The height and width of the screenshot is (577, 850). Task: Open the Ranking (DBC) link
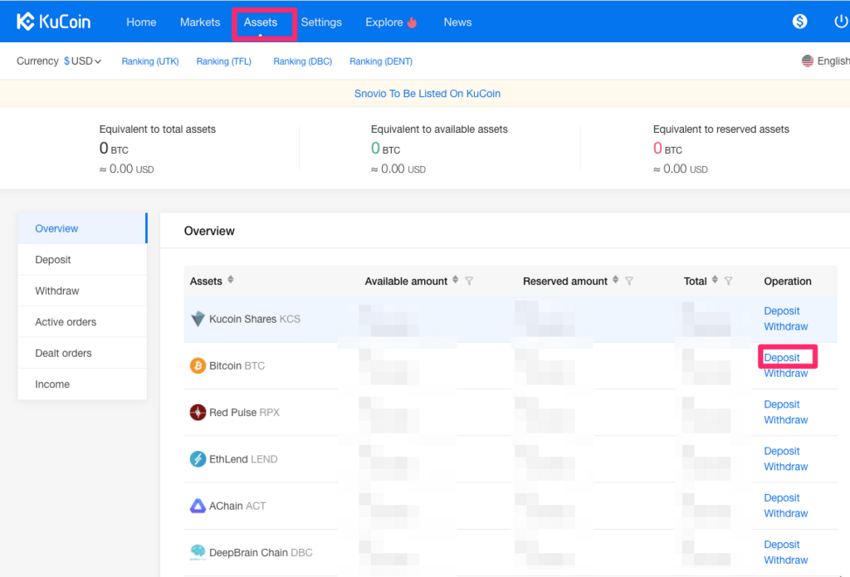pyautogui.click(x=302, y=61)
